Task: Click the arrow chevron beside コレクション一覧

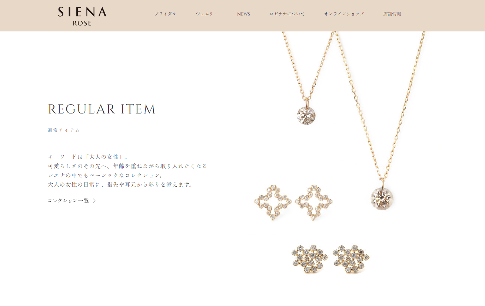Action: click(x=94, y=201)
